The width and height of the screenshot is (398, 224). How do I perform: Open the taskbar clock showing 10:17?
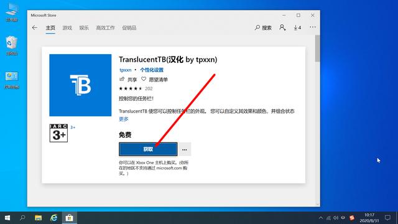pos(369,218)
